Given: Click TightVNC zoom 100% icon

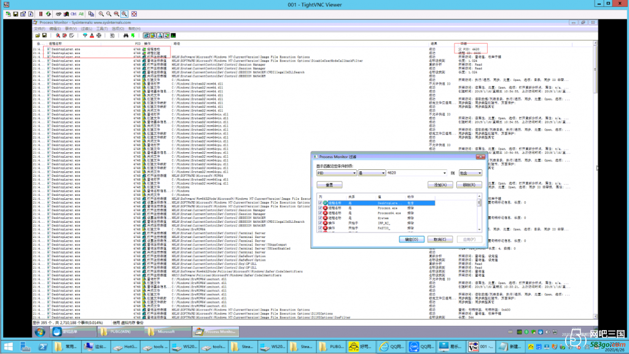Looking at the screenshot, I should (x=116, y=14).
